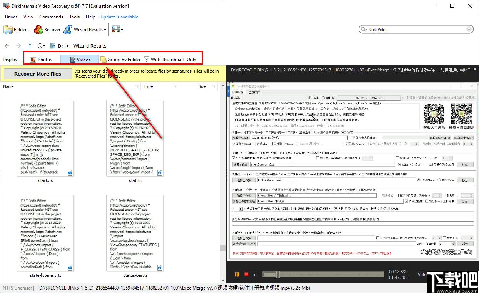Open the Help menu
479x293 pixels.
(90, 17)
